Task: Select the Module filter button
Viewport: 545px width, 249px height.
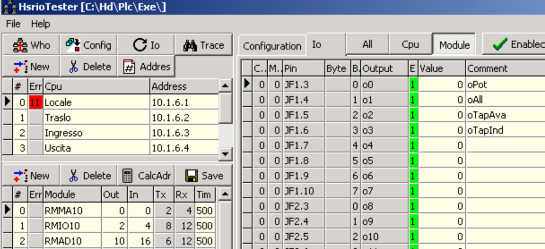Action: tap(454, 45)
